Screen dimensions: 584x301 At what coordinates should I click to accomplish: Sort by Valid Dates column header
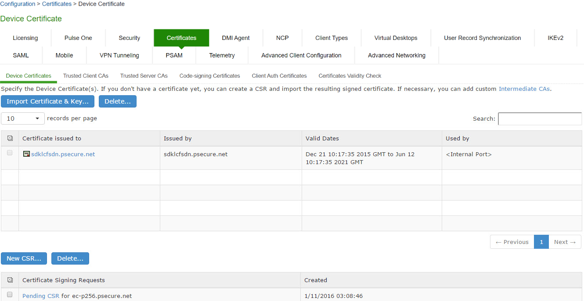point(322,138)
